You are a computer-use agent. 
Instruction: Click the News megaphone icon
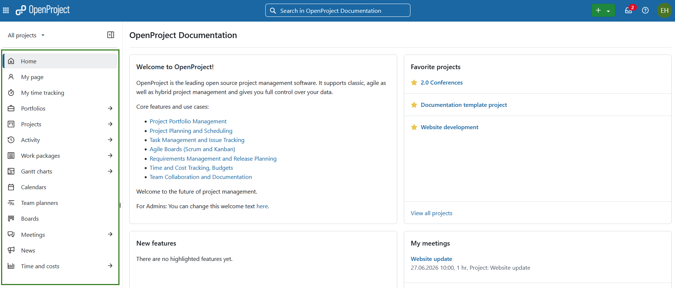tap(11, 250)
